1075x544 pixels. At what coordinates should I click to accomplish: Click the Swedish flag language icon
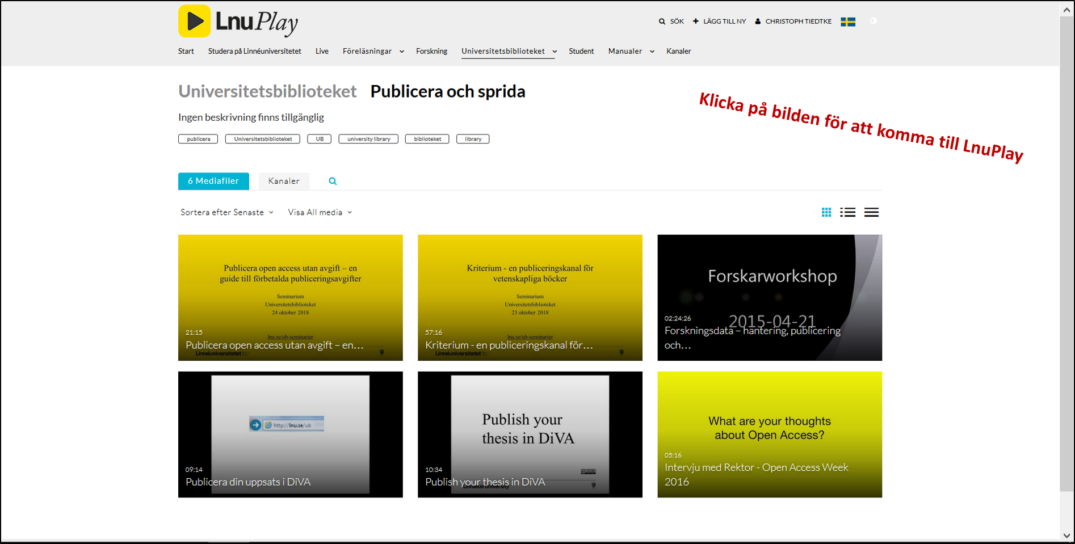click(x=848, y=22)
